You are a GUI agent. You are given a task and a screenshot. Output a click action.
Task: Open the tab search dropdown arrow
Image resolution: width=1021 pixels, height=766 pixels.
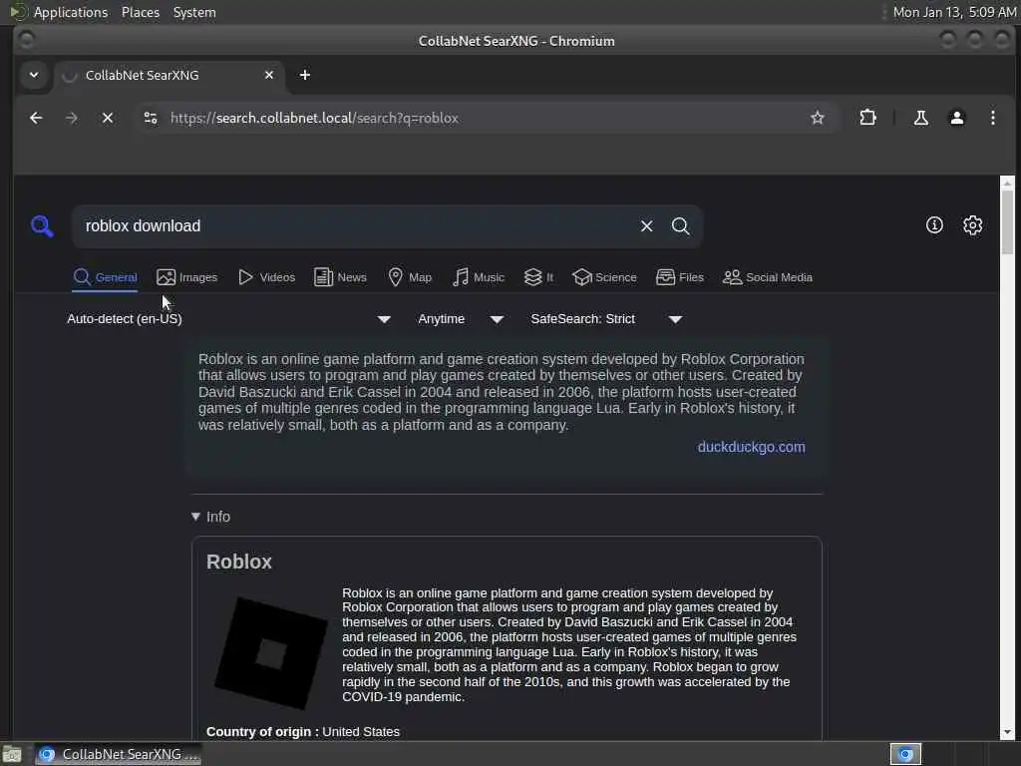[34, 75]
